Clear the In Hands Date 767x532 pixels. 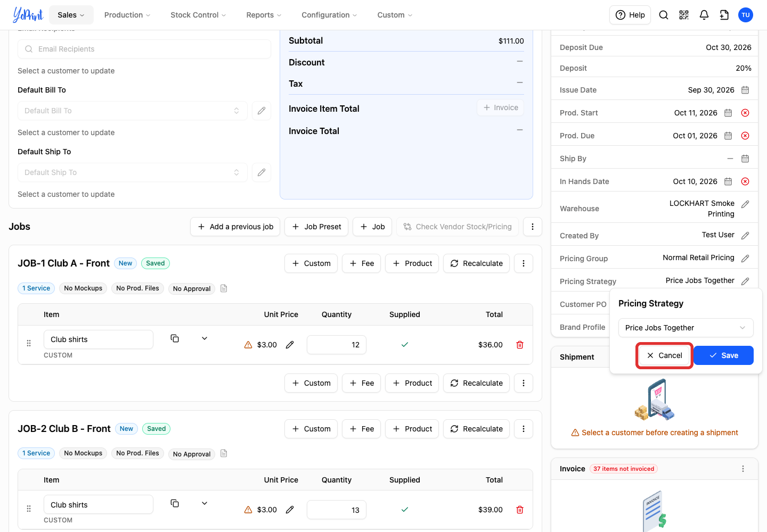745,181
